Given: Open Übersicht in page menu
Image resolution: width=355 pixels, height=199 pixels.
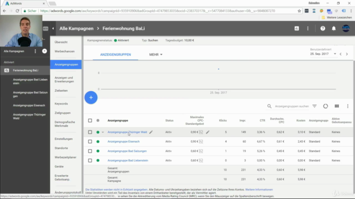Looking at the screenshot, I should (x=61, y=42).
